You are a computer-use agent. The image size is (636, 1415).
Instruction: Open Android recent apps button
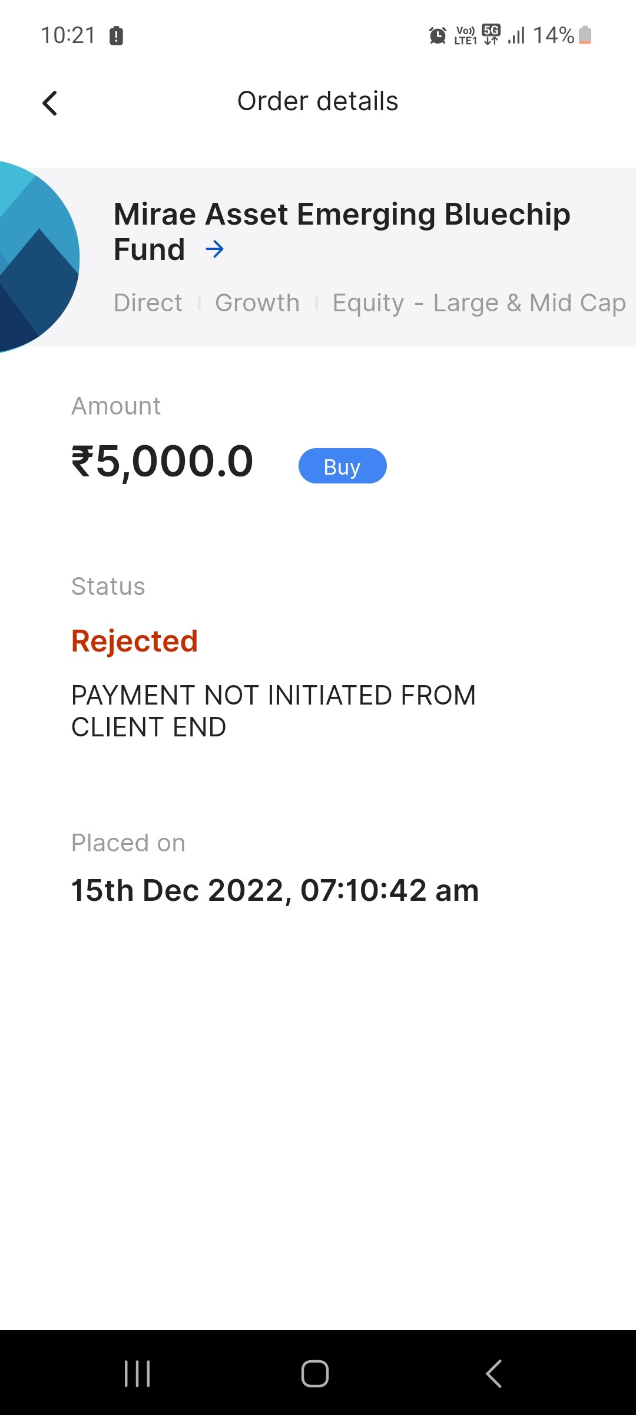pyautogui.click(x=137, y=1374)
